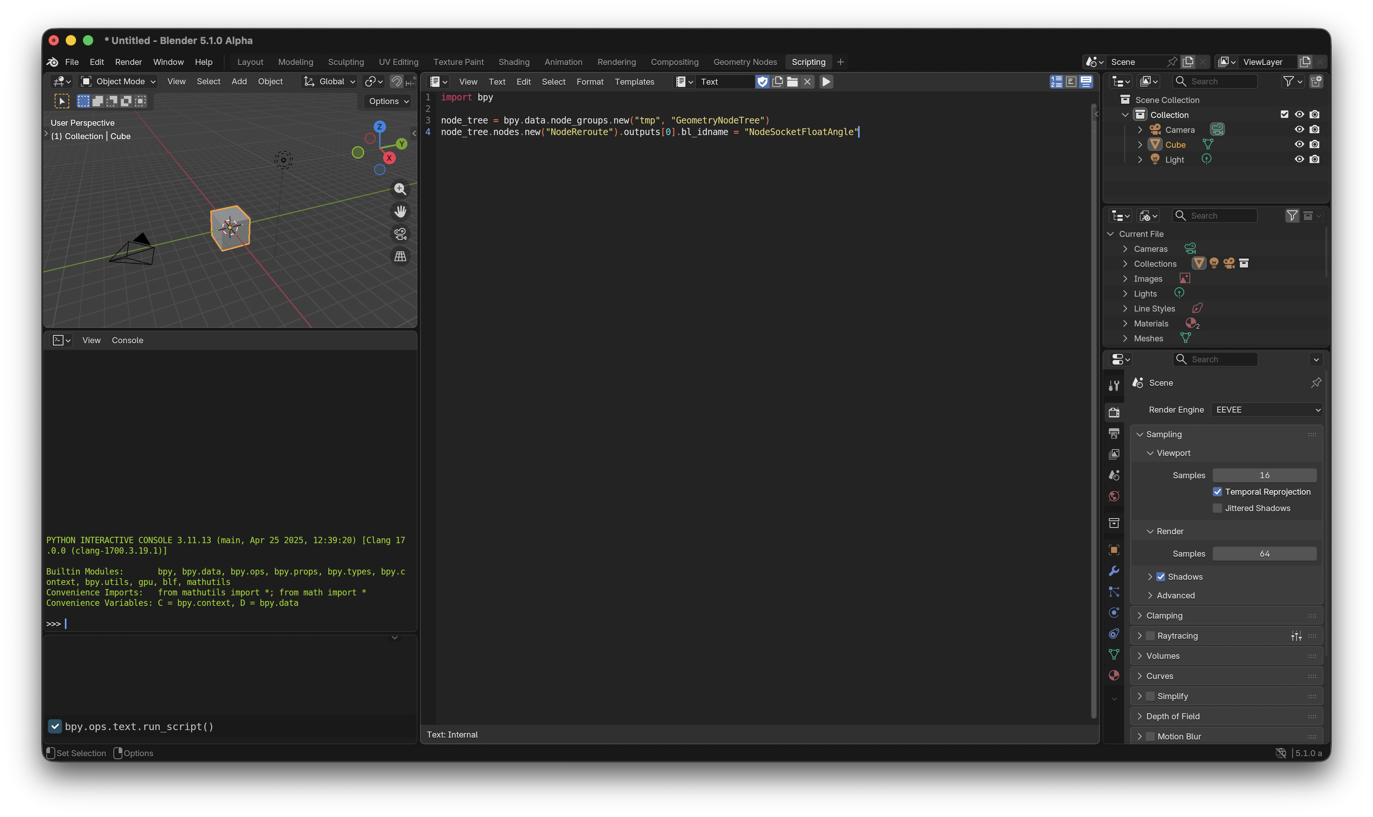Open the World properties globe tab
This screenshot has width=1373, height=817.
click(1114, 496)
